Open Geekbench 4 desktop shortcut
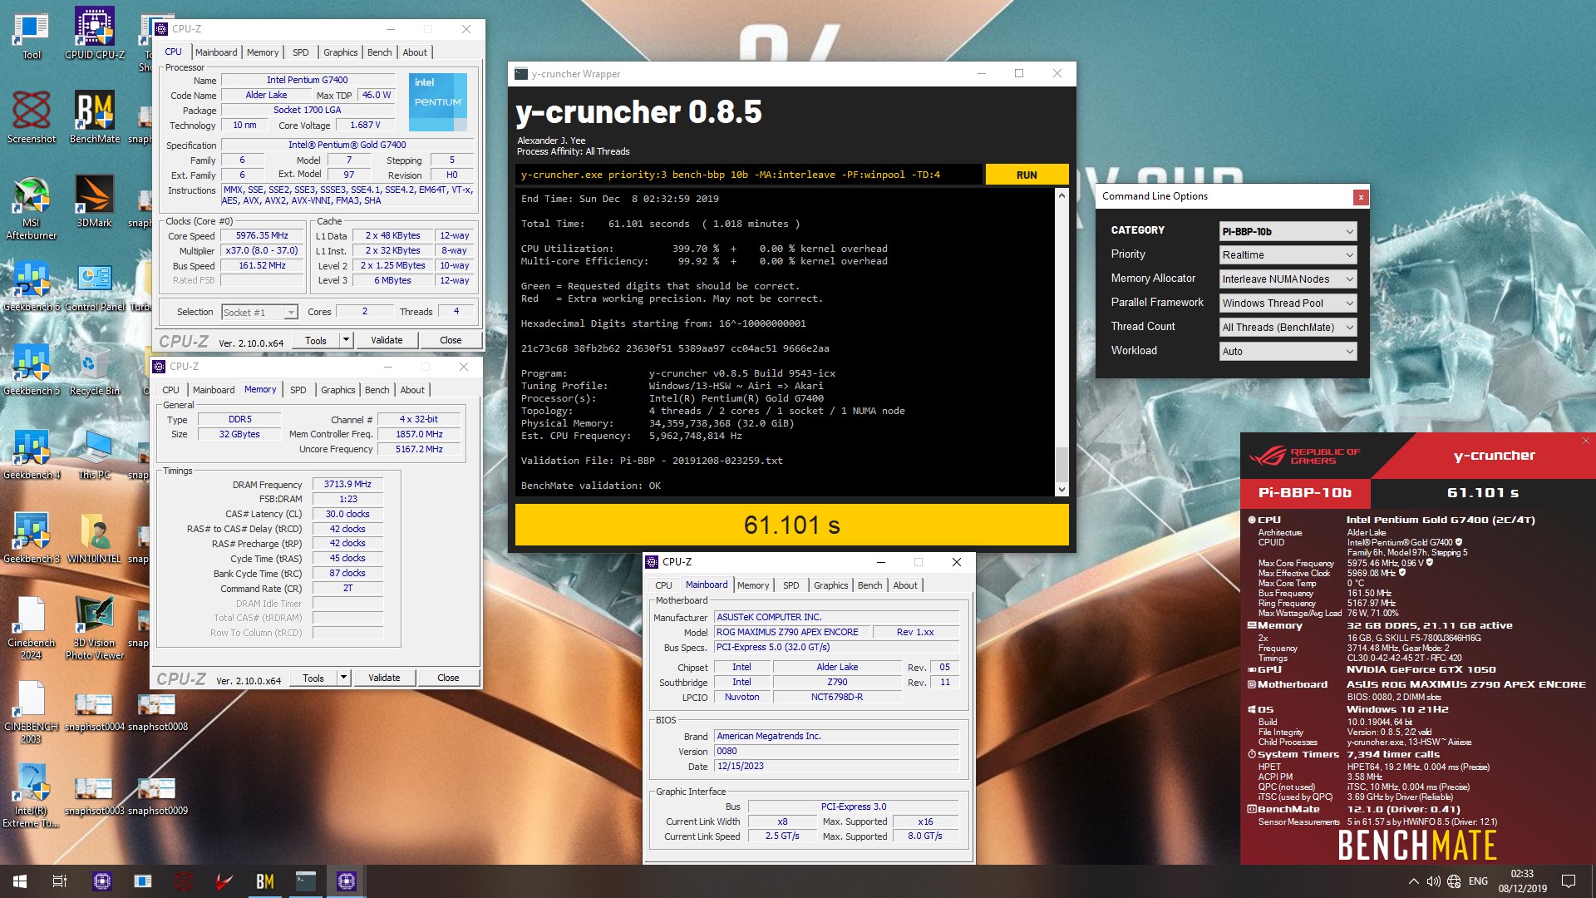Screen dimensions: 1596x898 click(x=32, y=453)
